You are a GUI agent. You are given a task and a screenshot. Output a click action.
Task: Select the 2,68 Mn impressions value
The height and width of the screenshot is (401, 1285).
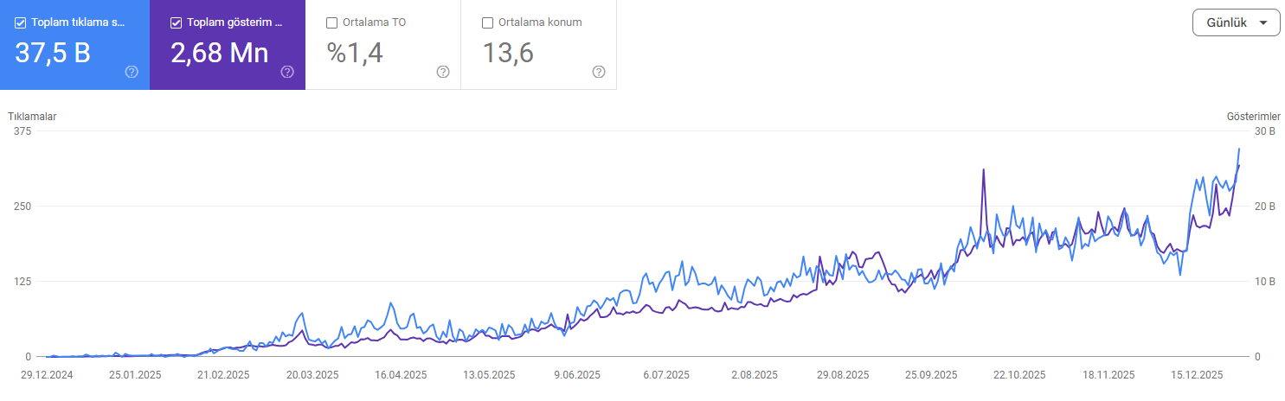tap(220, 53)
